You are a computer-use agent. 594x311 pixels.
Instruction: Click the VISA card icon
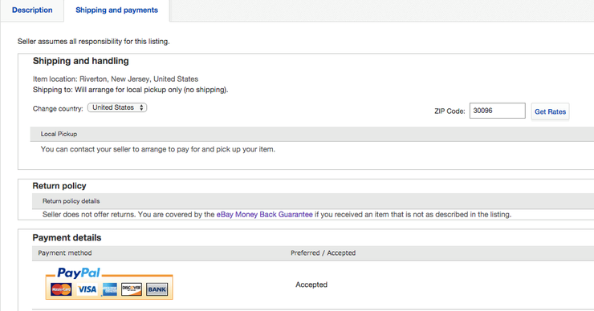[87, 289]
